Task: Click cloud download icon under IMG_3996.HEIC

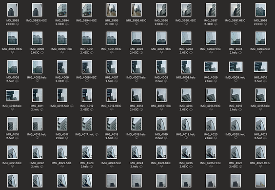Action: tap(186, 24)
